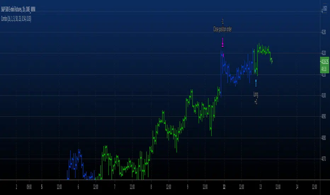The width and height of the screenshot is (330, 195).
Task: Click the green 4116.25 current price label
Action: [x=325, y=62]
